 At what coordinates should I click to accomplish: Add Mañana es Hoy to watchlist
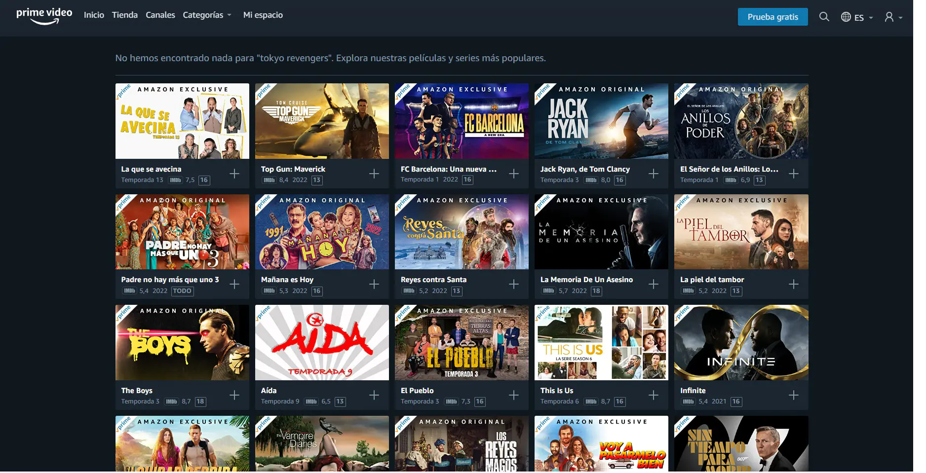pyautogui.click(x=374, y=284)
